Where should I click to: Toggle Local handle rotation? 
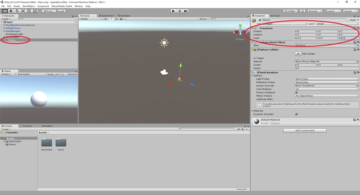tap(60, 11)
